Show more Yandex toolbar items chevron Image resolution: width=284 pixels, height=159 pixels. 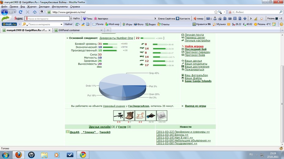251,19
